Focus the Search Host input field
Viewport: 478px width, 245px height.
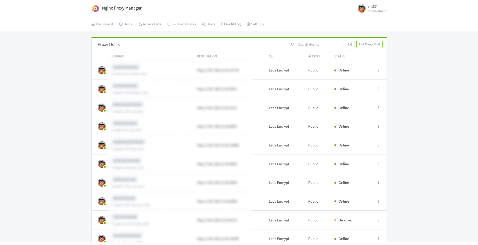tap(316, 44)
